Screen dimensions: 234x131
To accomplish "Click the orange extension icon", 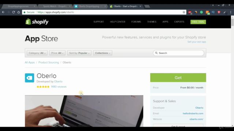I will click(208, 12).
